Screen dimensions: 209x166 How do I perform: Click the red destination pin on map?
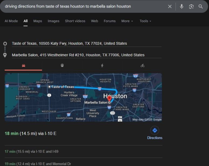109,99
